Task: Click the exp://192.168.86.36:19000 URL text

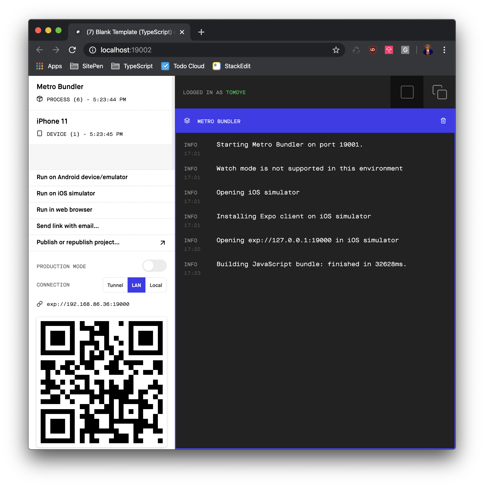Action: coord(88,304)
